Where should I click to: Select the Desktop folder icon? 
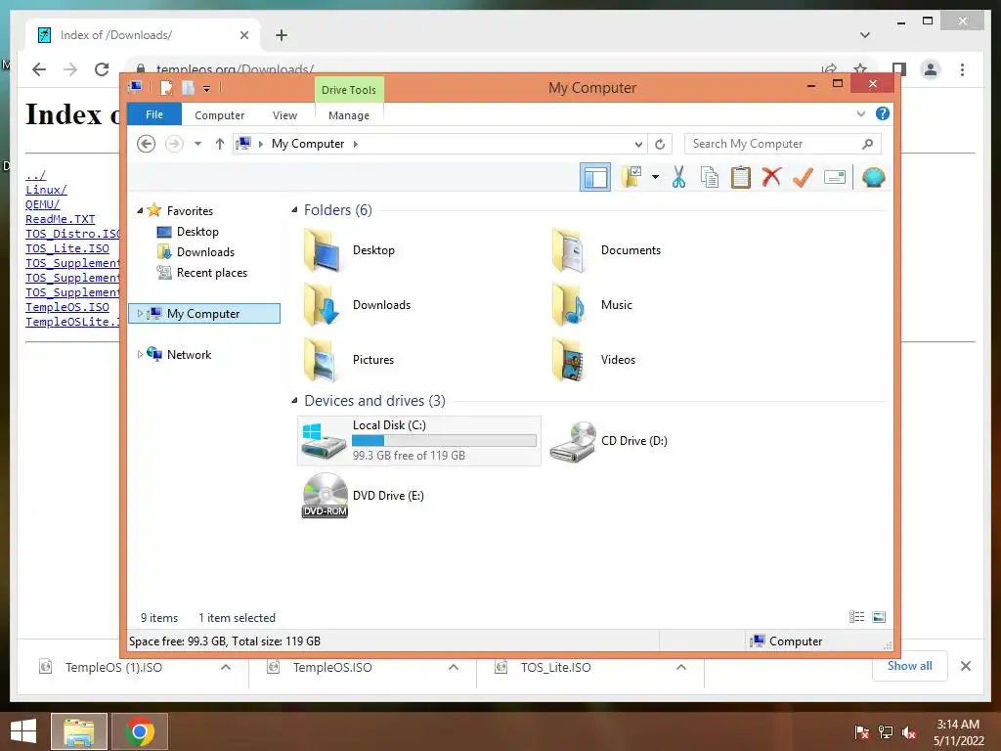(x=350, y=250)
